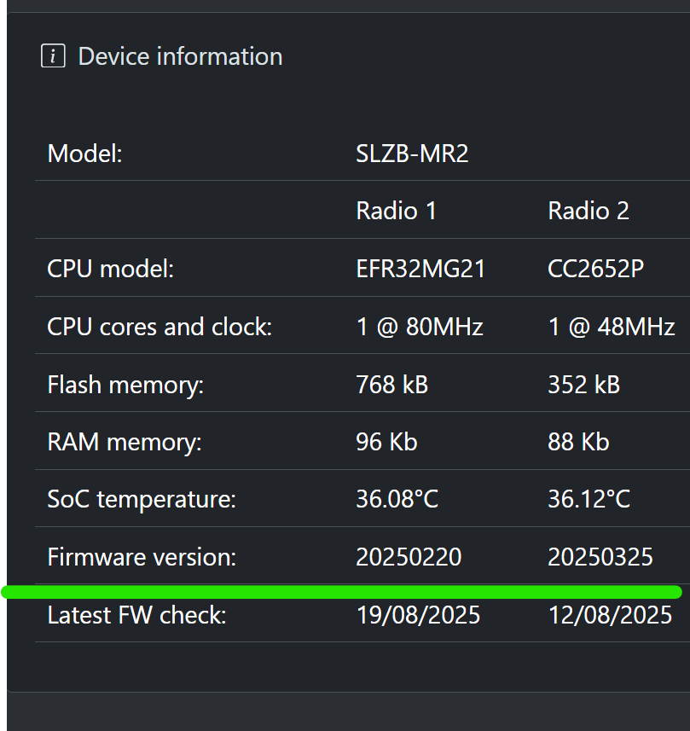Screen dimensions: 690x731
Task: Click the 96 Kb RAM value
Action: click(386, 442)
